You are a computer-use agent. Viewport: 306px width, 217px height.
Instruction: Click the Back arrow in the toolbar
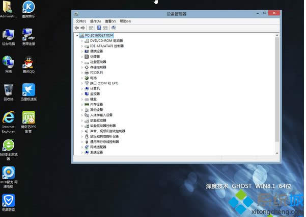pyautogui.click(x=76, y=28)
